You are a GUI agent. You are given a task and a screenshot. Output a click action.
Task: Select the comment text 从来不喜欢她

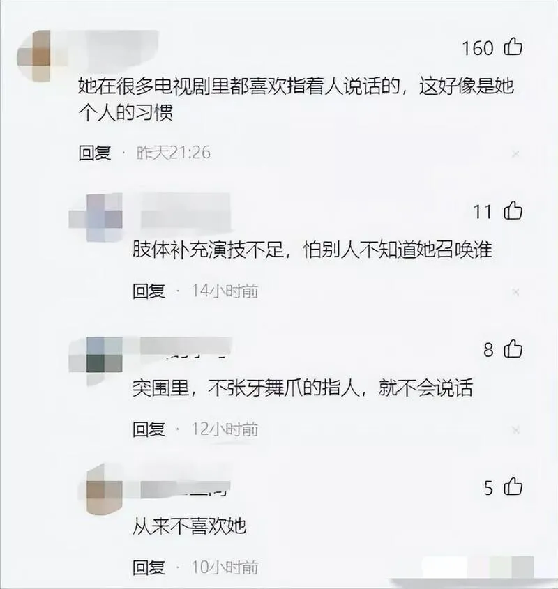pyautogui.click(x=189, y=526)
